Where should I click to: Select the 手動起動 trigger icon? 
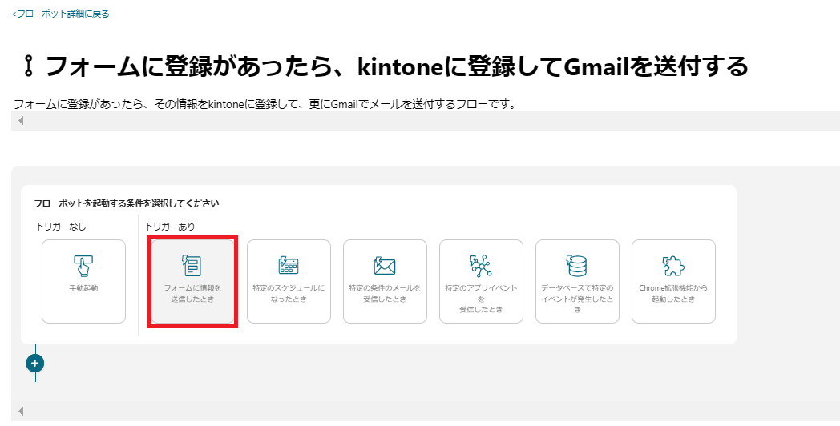click(x=83, y=265)
